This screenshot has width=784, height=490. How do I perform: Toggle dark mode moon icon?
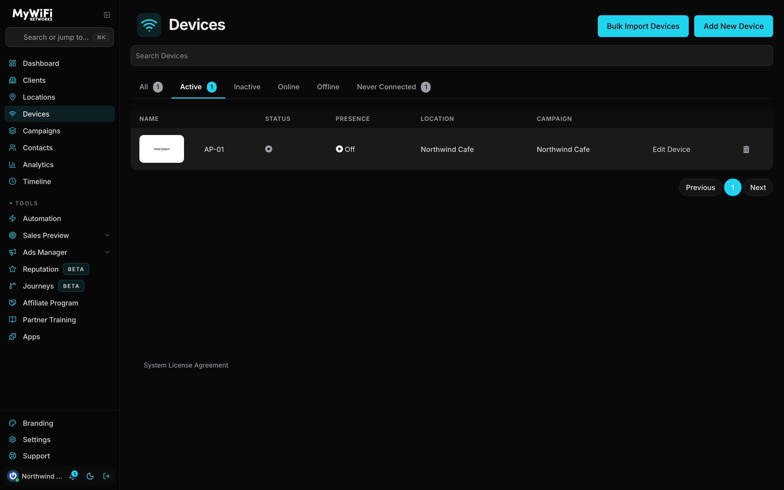(x=90, y=476)
